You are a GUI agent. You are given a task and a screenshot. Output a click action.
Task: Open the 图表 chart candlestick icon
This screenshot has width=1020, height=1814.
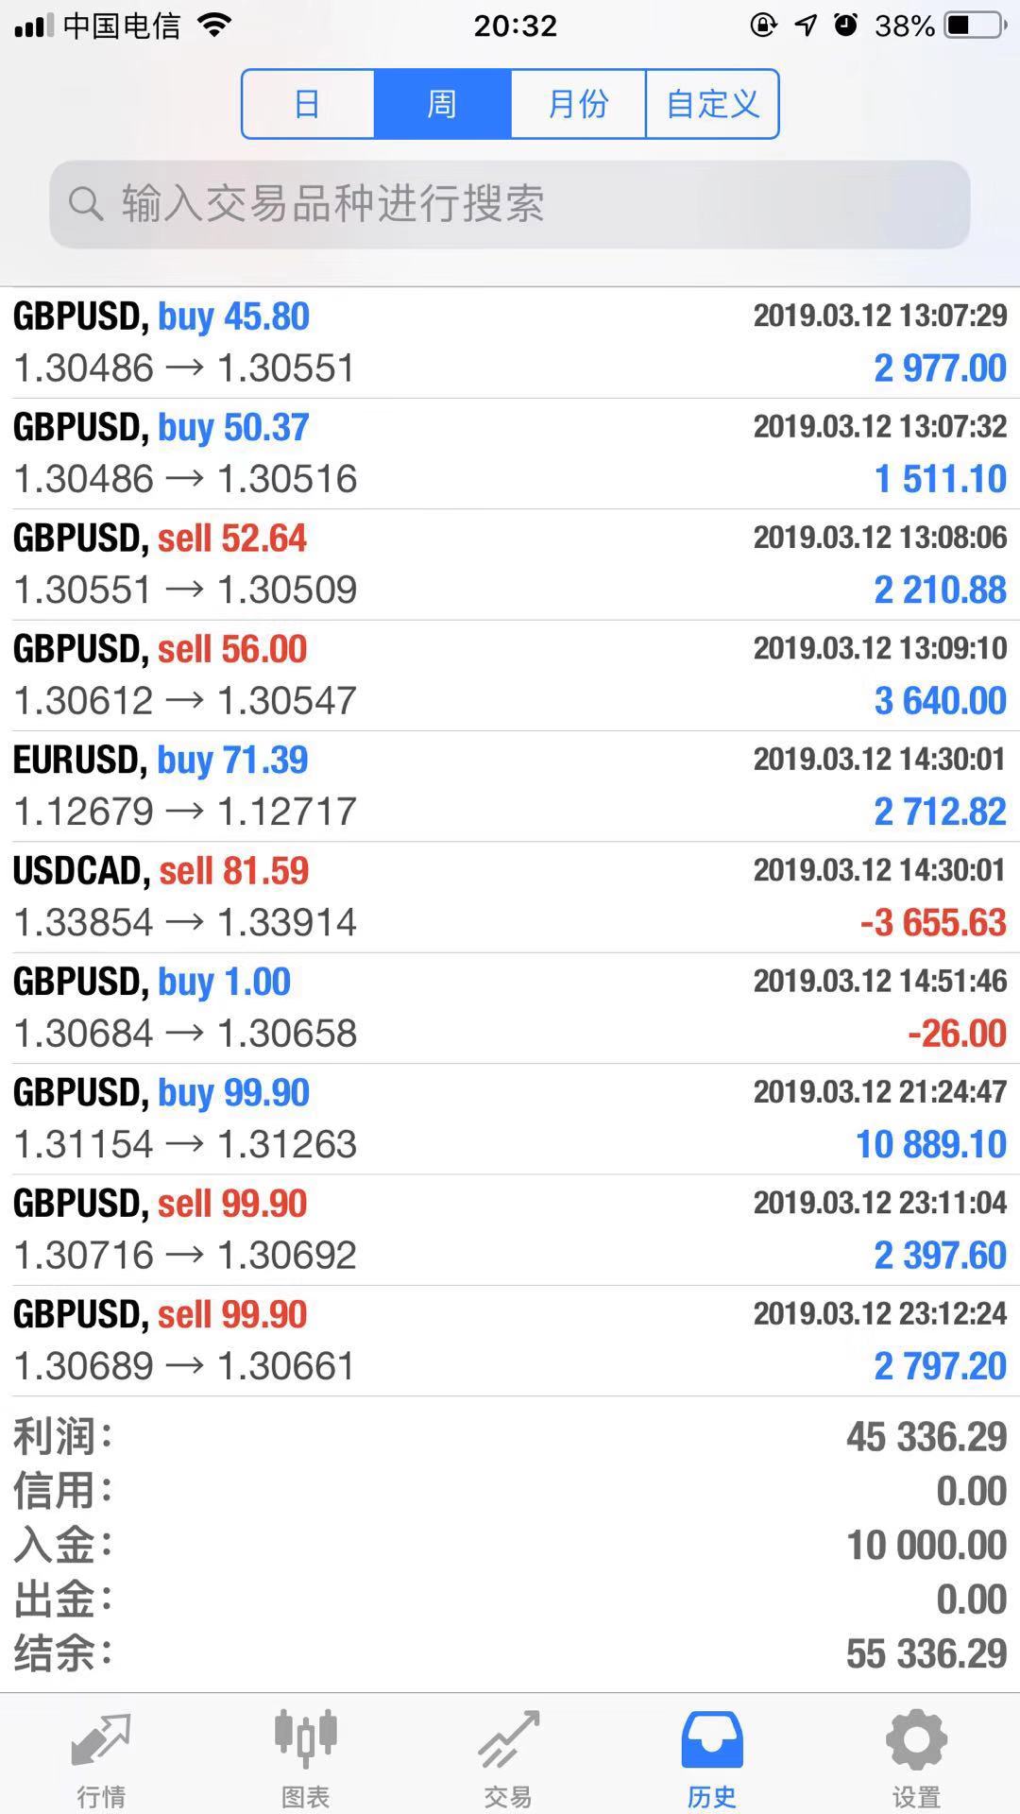pos(305,1738)
